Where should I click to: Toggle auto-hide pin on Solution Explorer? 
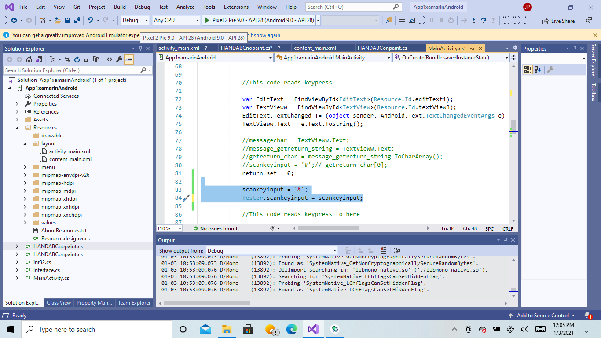pyautogui.click(x=141, y=48)
